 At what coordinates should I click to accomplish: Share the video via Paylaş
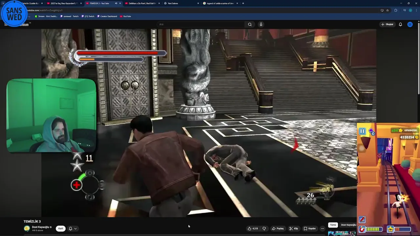pyautogui.click(x=278, y=228)
